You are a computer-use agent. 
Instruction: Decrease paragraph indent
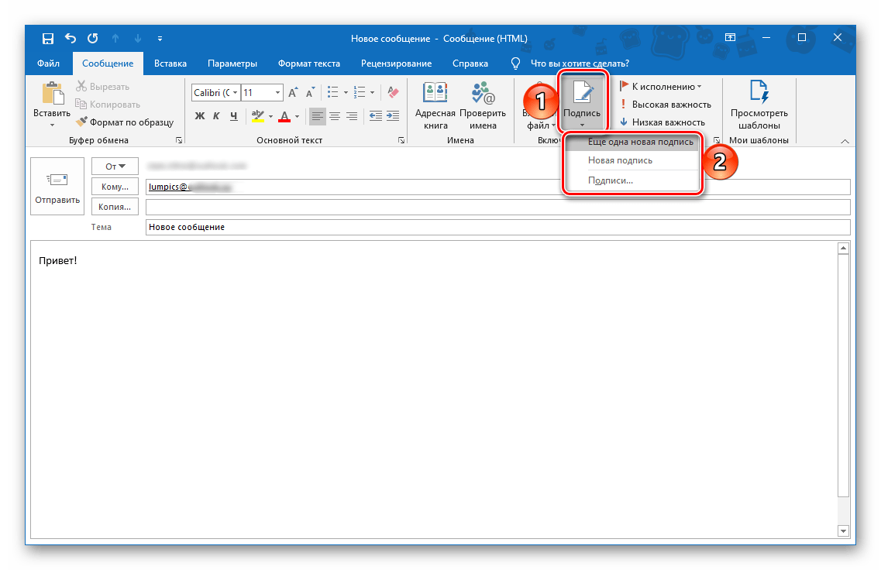click(376, 116)
